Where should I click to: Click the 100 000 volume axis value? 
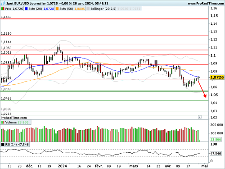click(x=216, y=133)
